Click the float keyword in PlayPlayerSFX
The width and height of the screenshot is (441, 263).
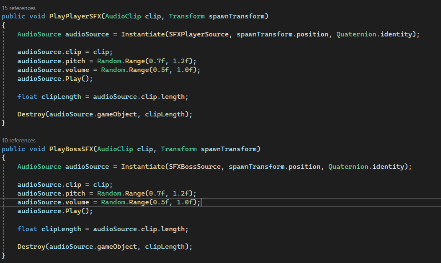tap(27, 96)
